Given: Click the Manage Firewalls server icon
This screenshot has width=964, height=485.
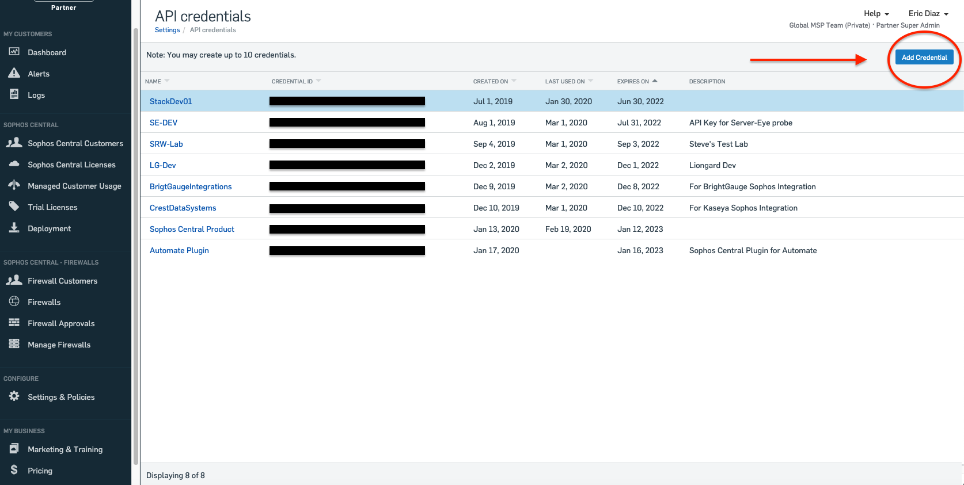Looking at the screenshot, I should tap(14, 344).
